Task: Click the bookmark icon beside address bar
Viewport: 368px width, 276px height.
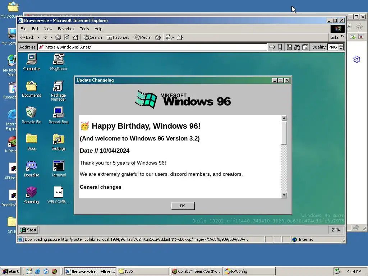Action: (x=280, y=47)
